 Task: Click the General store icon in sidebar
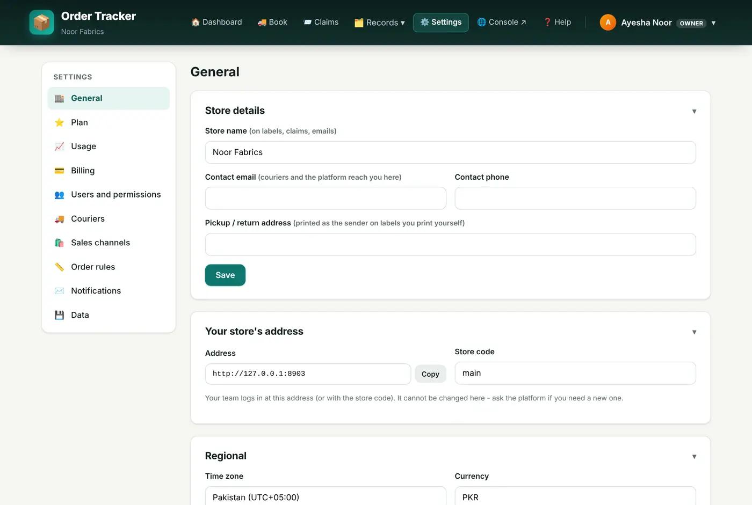60,99
